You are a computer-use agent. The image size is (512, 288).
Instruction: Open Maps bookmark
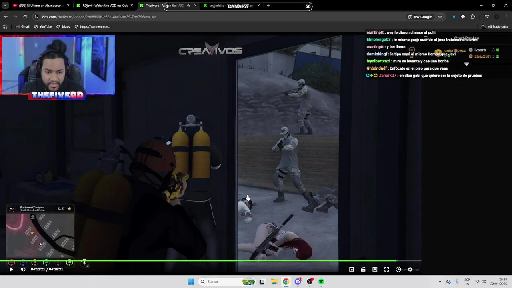[x=63, y=26]
